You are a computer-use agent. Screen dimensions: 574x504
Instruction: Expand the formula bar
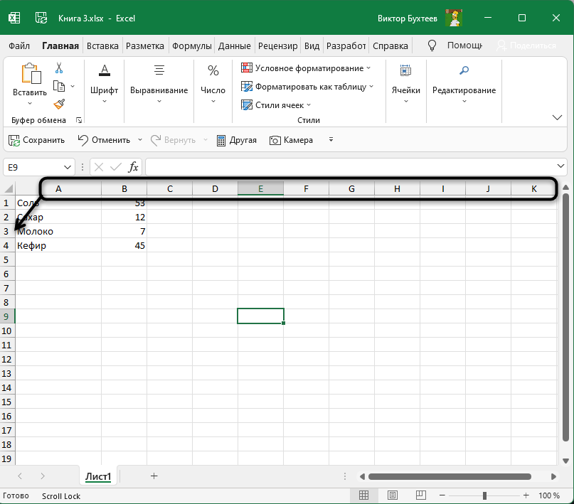560,166
